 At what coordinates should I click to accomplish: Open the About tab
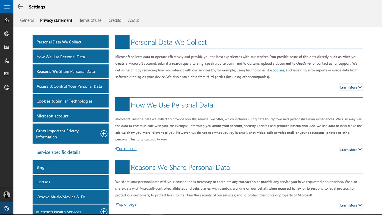pos(133,20)
